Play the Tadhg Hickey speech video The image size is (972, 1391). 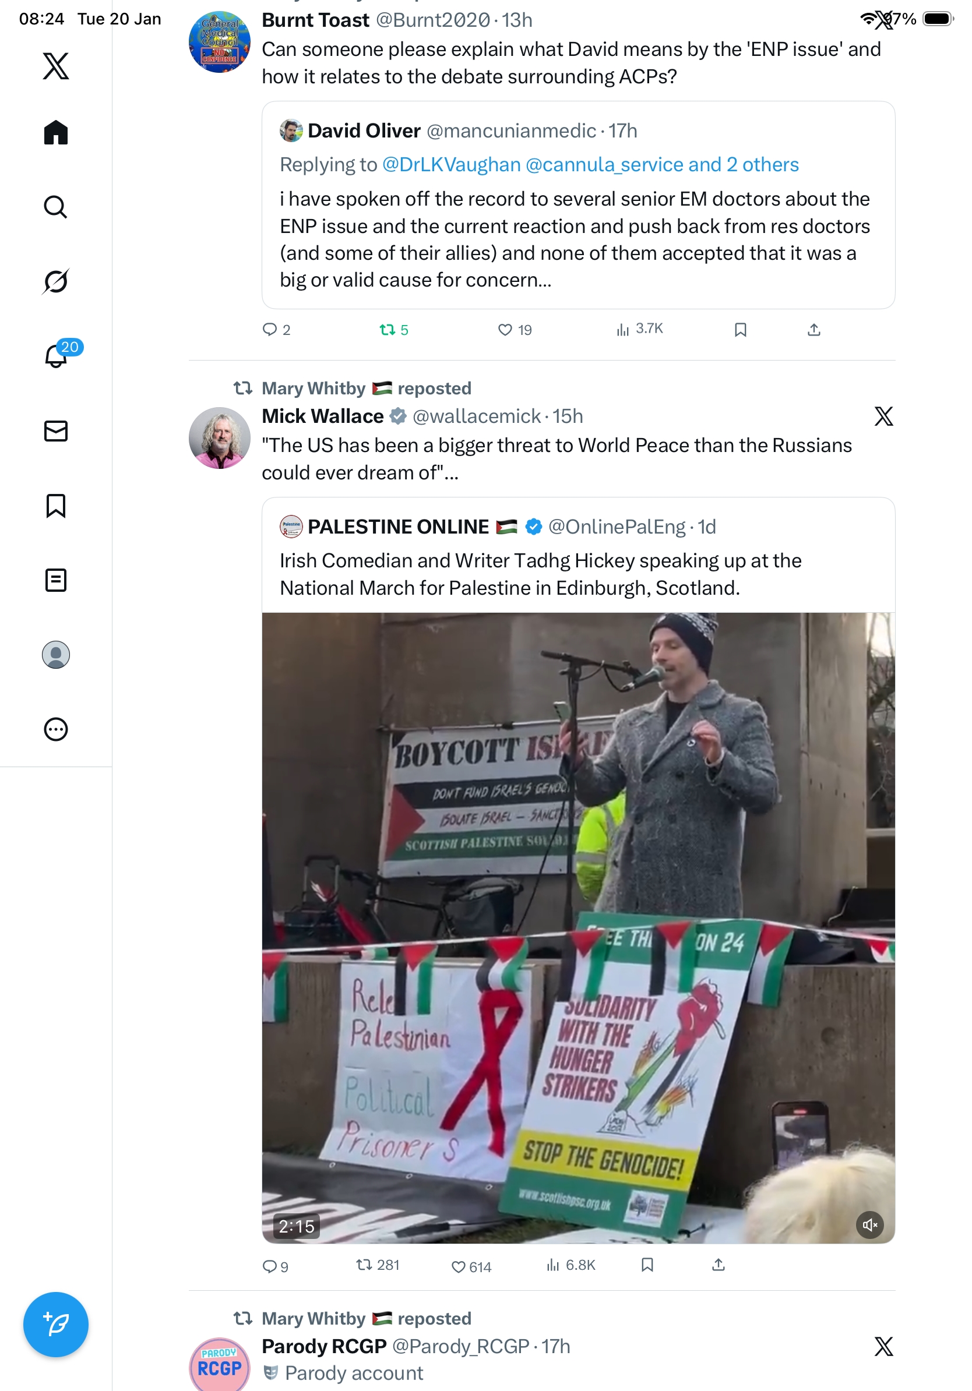578,927
